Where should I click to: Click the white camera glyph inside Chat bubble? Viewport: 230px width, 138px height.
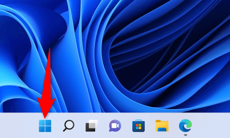tap(115, 126)
